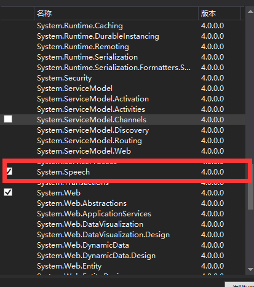Click the scrollbar up arrow
This screenshot has height=287, width=254.
(250, 12)
